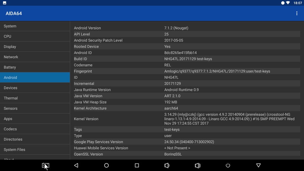Select the Android ID row label
Viewport: 304px width, 171px height.
click(83, 53)
